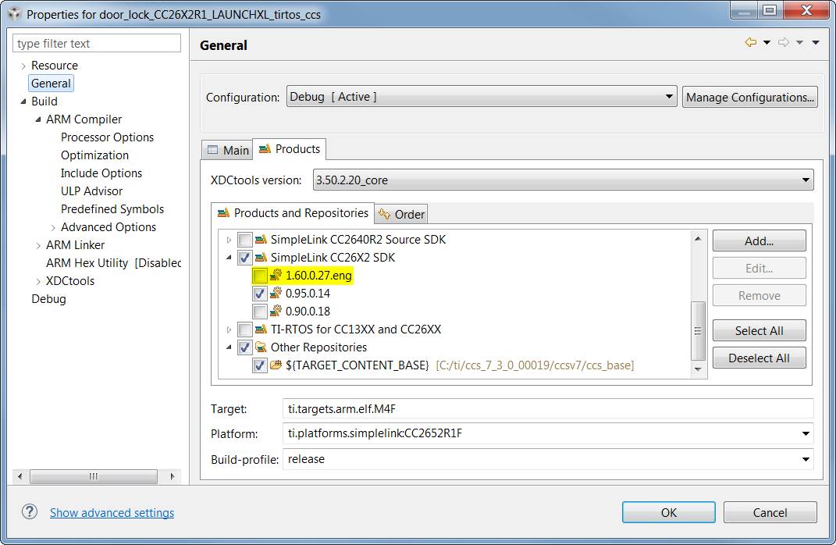The height and width of the screenshot is (545, 836).
Task: Collapse the ARM Compiler tree node
Action: pos(38,119)
